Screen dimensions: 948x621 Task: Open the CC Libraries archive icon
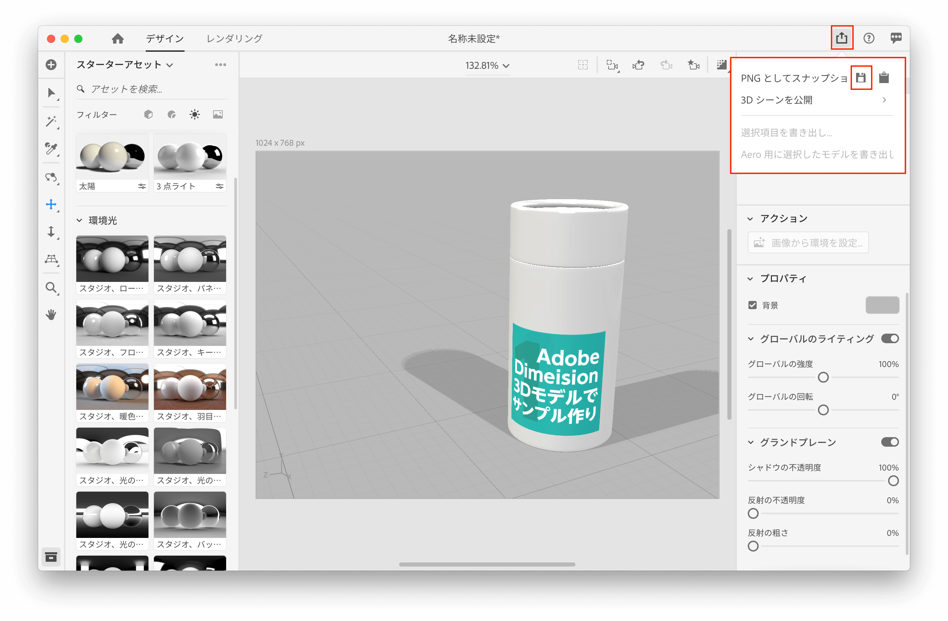point(51,557)
